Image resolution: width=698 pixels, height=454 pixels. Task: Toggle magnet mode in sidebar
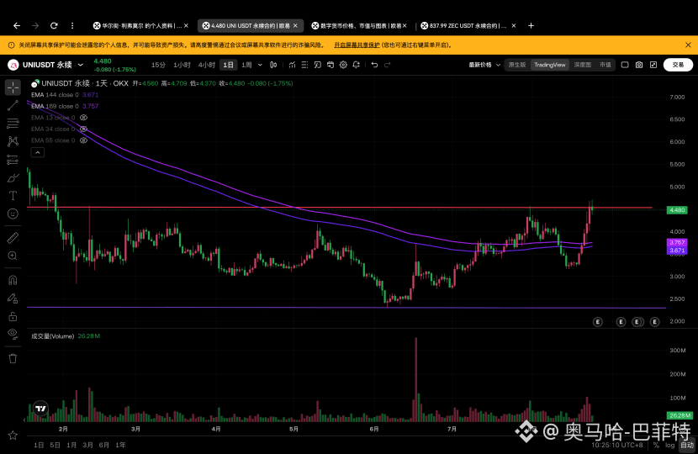tap(13, 280)
